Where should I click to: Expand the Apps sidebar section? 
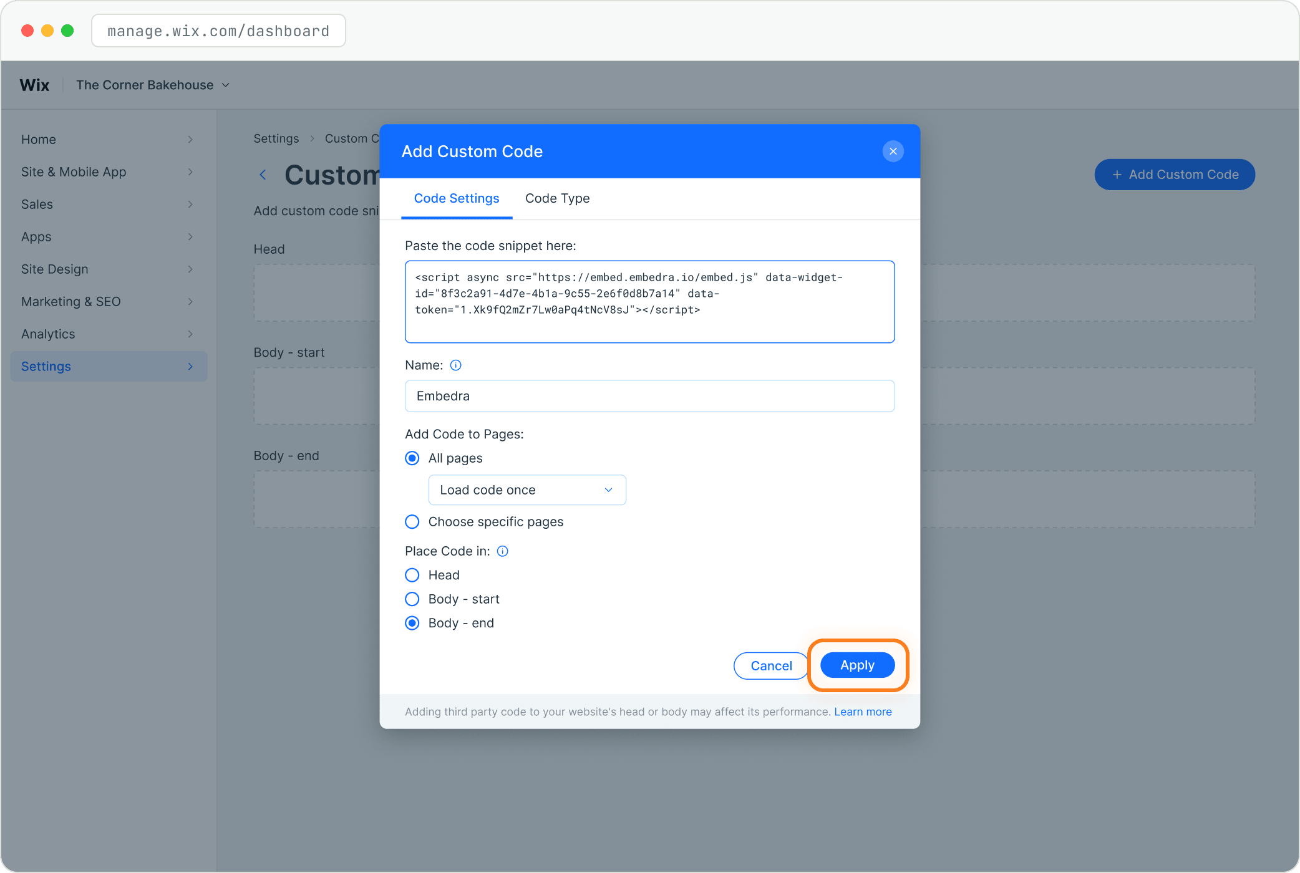click(109, 237)
